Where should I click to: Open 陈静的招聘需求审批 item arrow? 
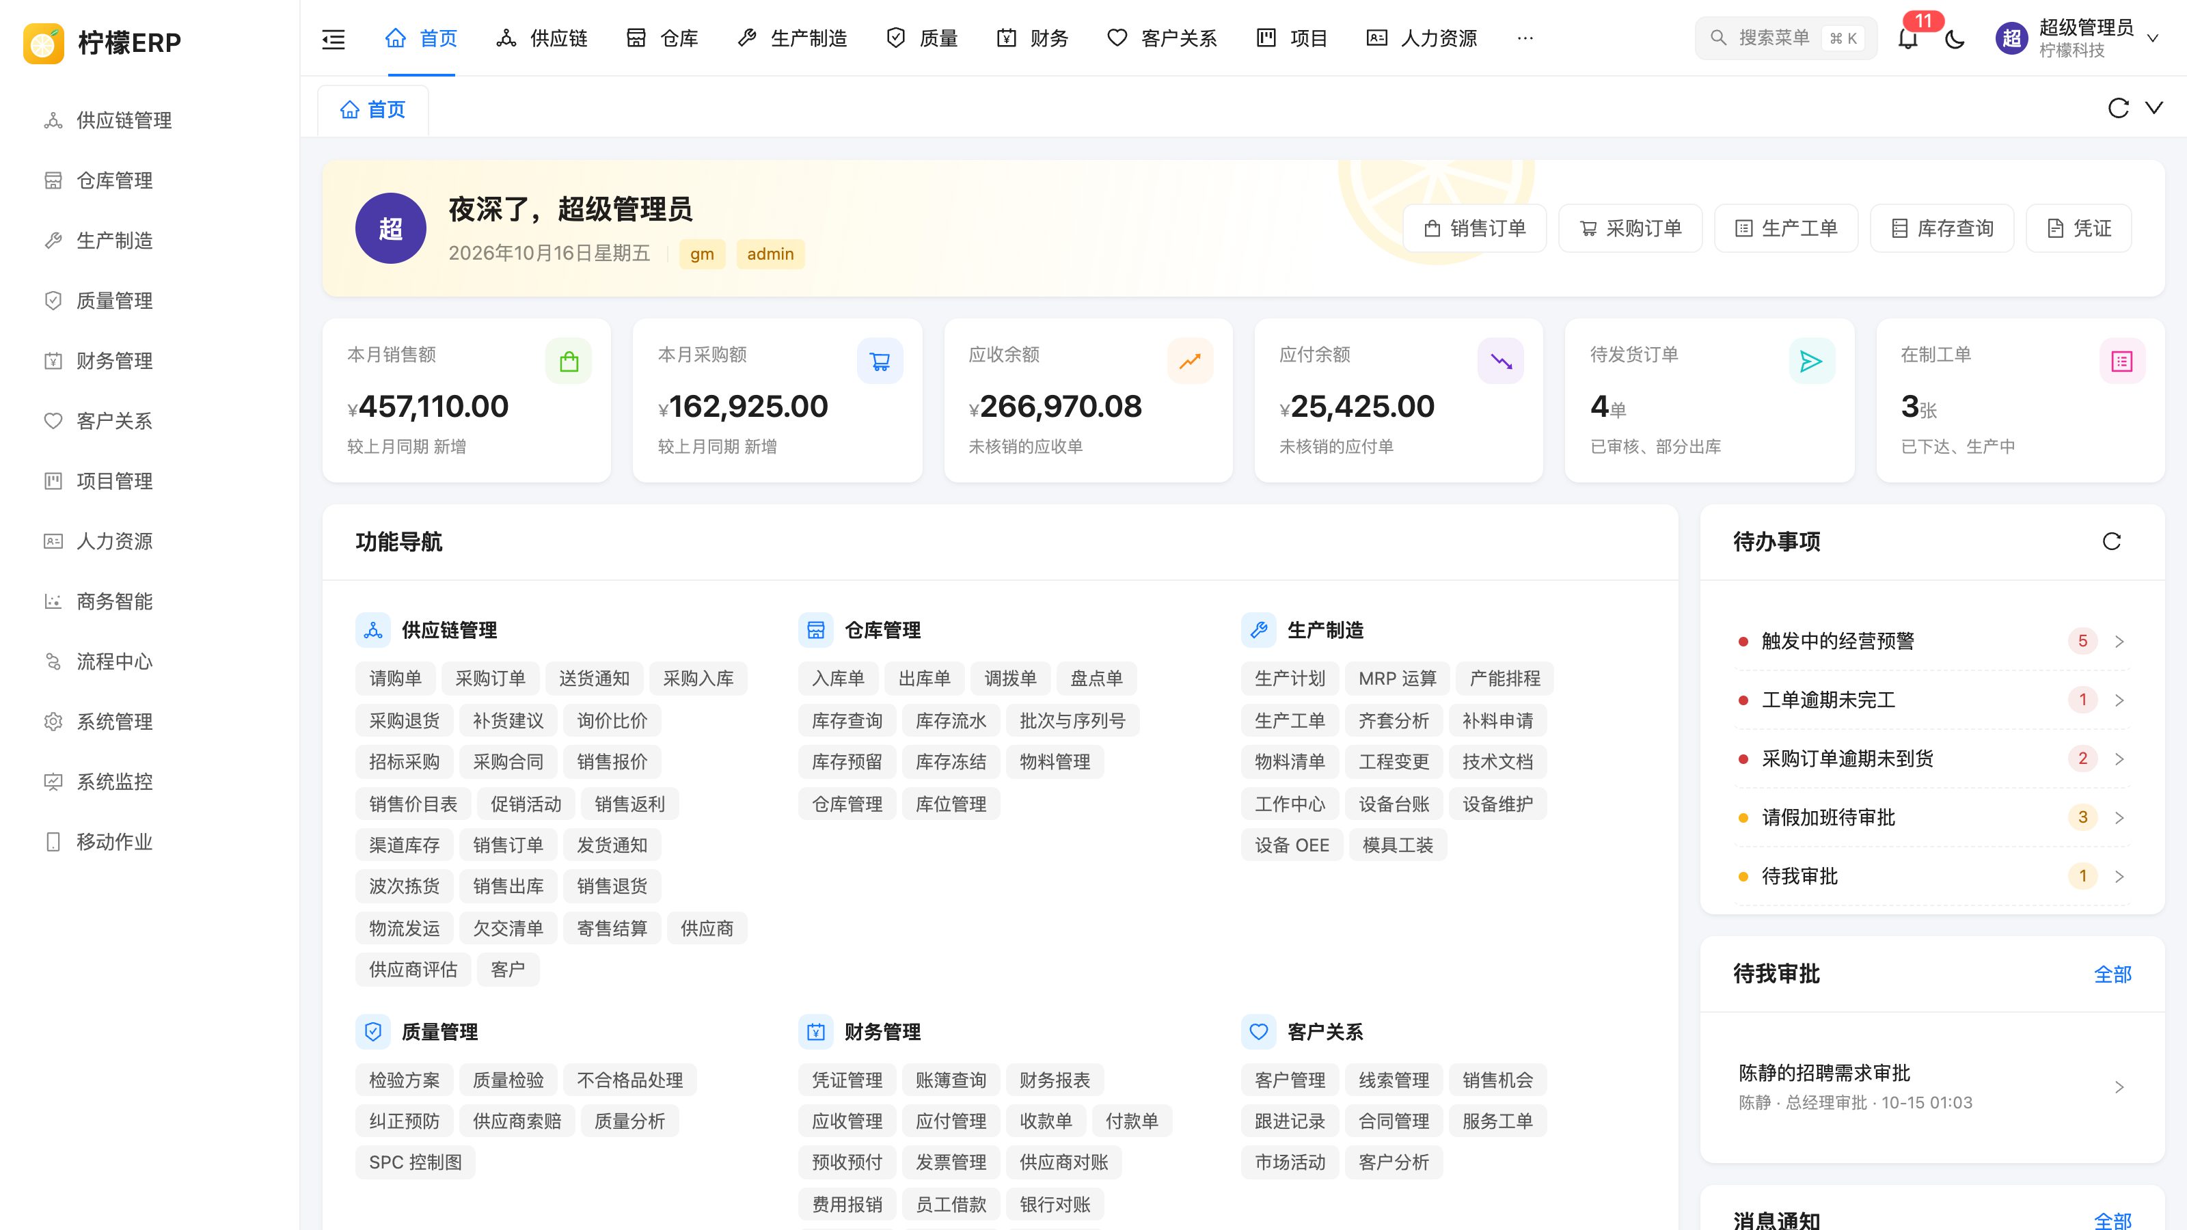pyautogui.click(x=2119, y=1087)
